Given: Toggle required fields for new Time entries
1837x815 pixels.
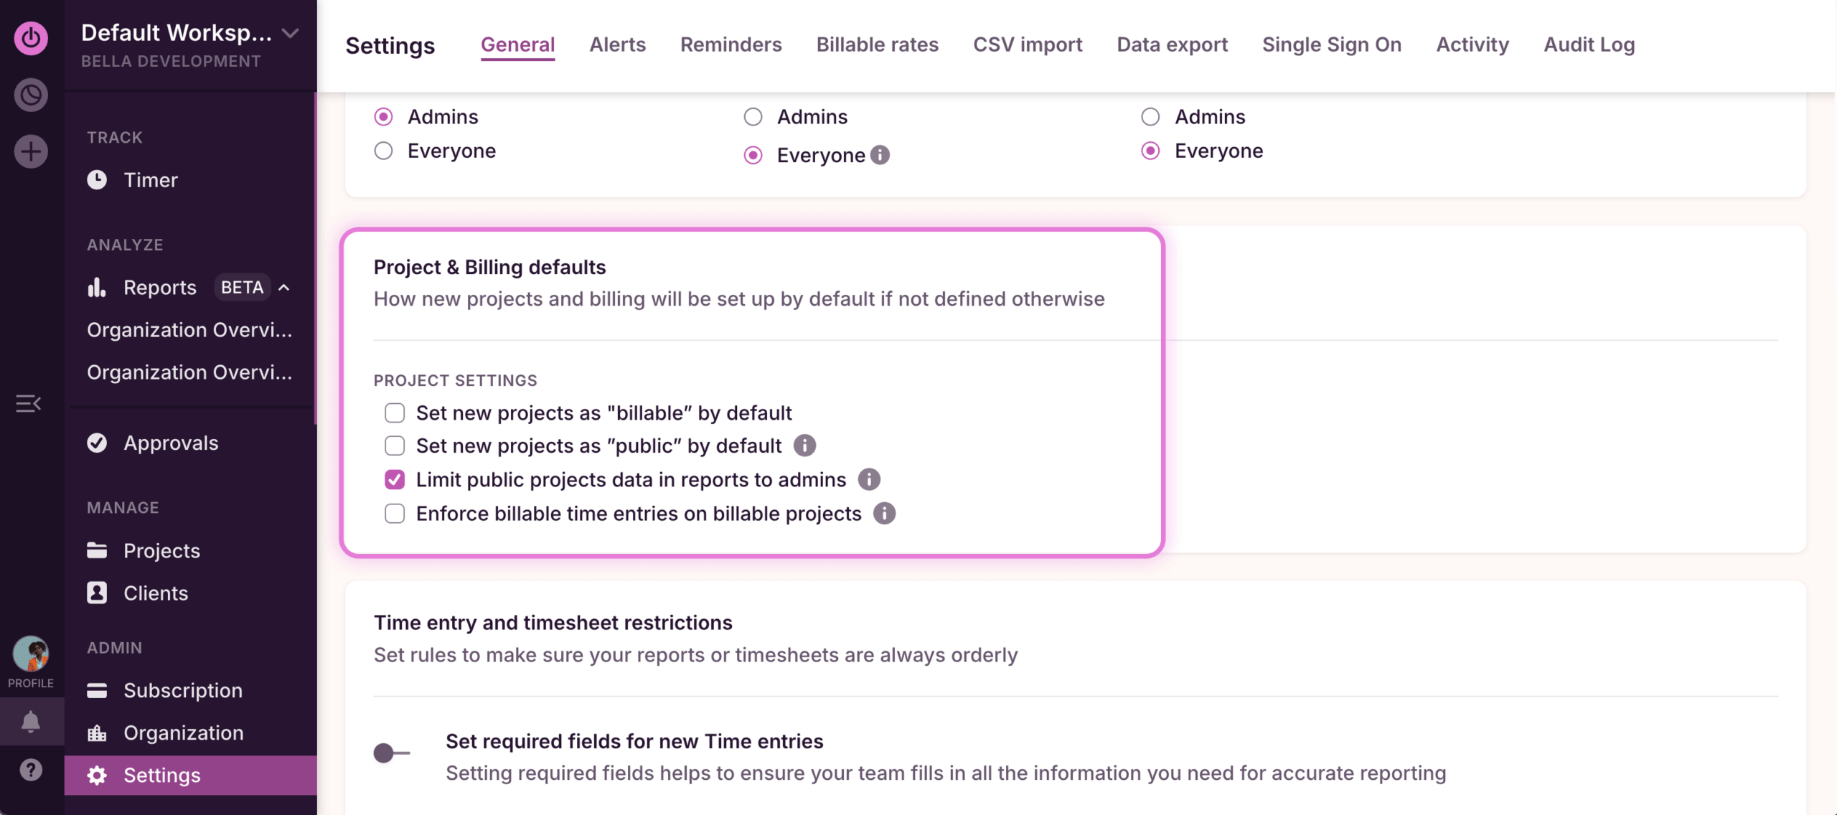Looking at the screenshot, I should coord(391,753).
